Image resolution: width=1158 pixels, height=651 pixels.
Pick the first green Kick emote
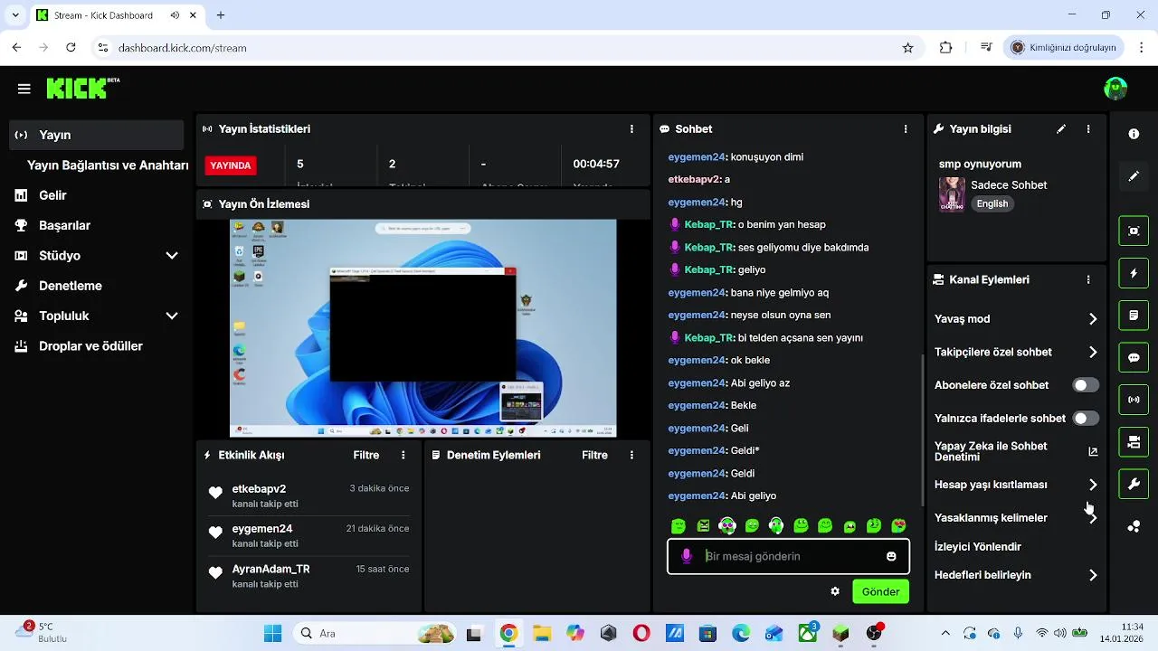click(x=679, y=525)
